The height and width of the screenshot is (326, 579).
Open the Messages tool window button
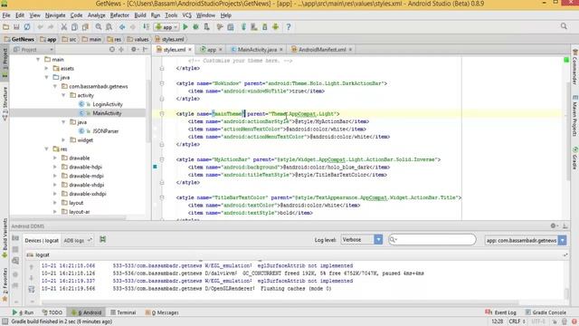point(162,312)
